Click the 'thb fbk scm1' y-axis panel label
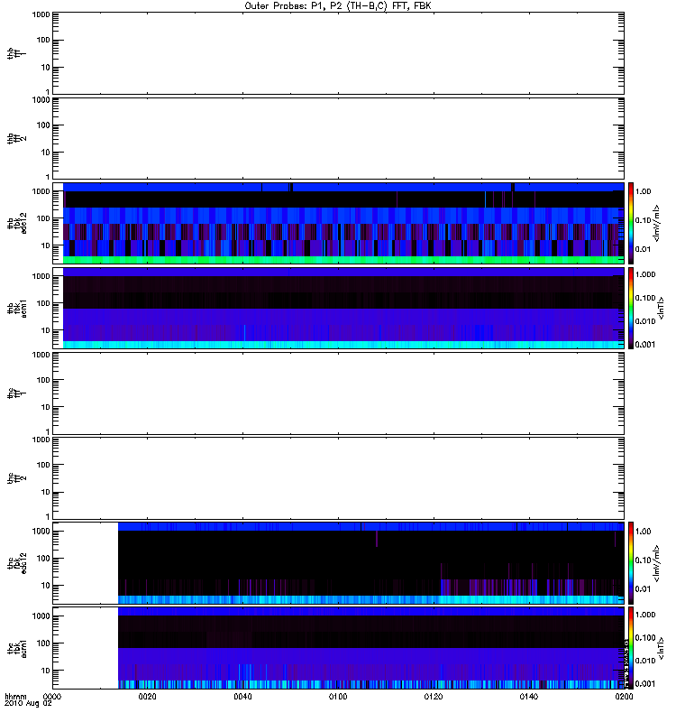This screenshot has width=676, height=722. [16, 308]
